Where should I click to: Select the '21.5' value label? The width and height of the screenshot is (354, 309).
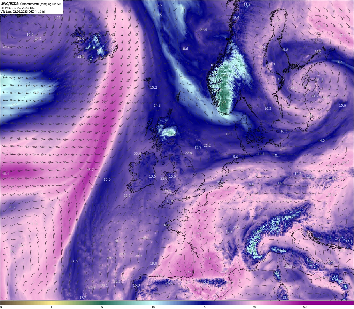point(204,30)
